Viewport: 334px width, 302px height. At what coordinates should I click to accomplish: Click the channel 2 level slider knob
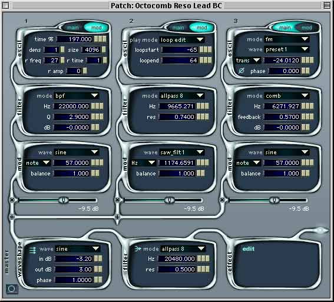170,200
